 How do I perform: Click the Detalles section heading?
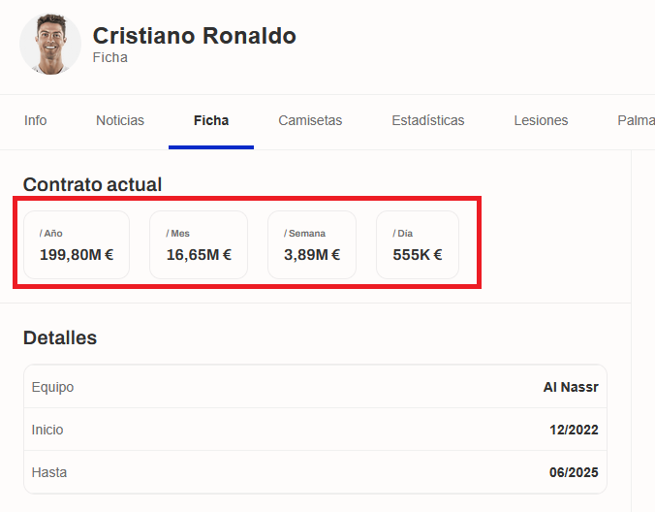pyautogui.click(x=60, y=337)
